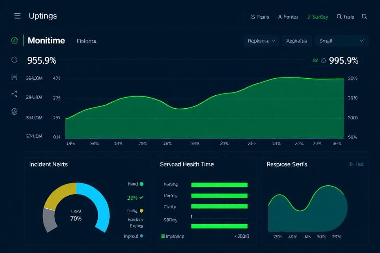
Task: Click the search magnifier icon
Action: pos(364,17)
